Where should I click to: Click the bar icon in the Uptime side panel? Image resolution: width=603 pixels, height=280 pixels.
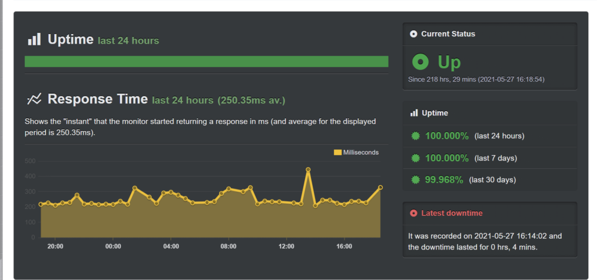point(413,113)
